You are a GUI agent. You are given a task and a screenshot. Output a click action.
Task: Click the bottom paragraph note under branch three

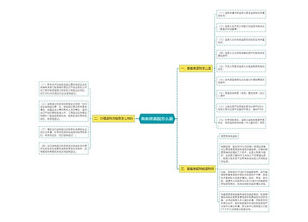244,202
